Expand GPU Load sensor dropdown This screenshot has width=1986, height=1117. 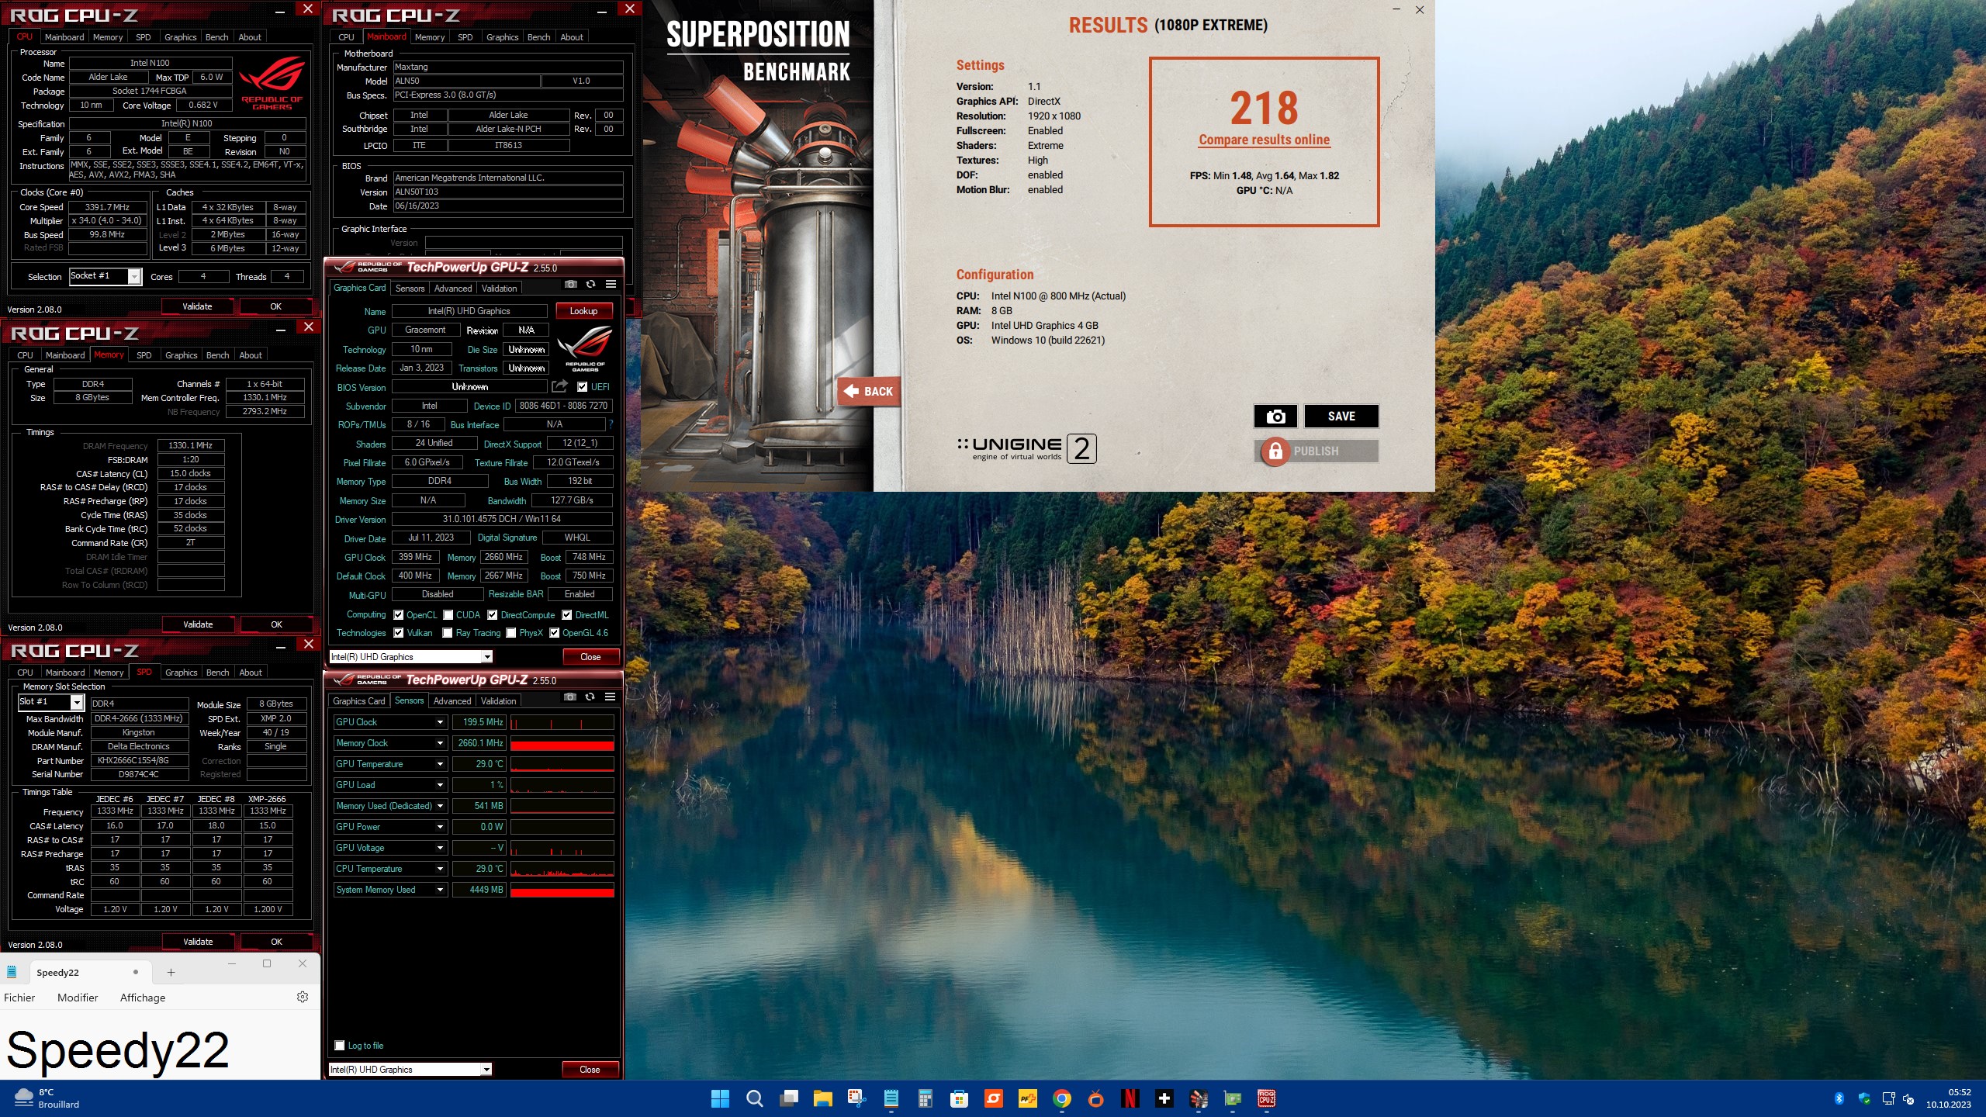coord(440,785)
